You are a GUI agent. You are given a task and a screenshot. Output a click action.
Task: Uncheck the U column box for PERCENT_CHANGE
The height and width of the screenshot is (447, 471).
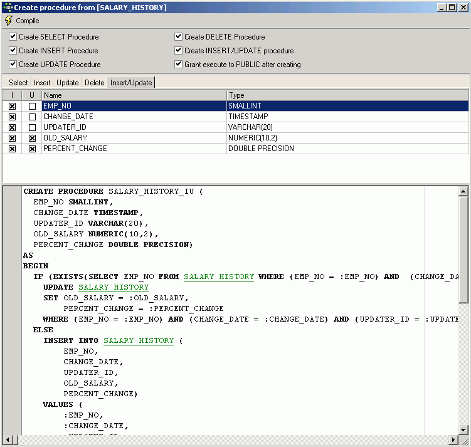(32, 149)
